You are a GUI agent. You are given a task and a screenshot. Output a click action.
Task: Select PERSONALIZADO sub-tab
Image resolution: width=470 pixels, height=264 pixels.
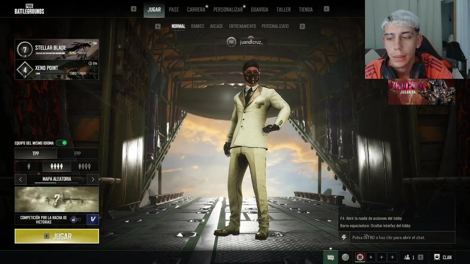[x=275, y=26]
